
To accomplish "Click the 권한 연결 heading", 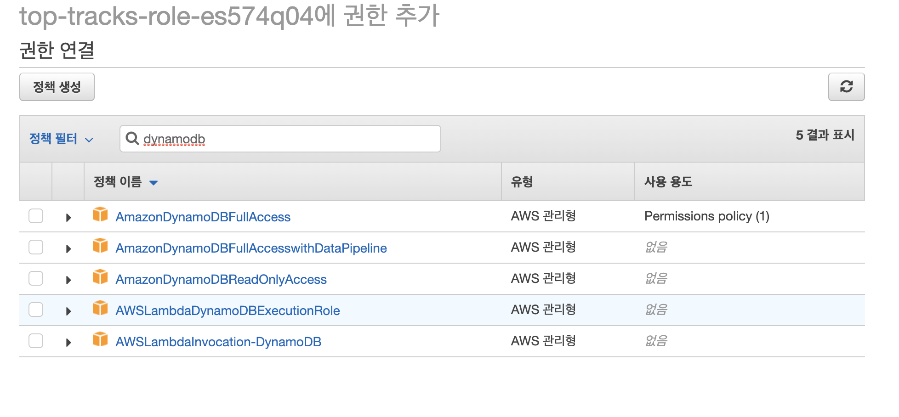I will point(57,50).
